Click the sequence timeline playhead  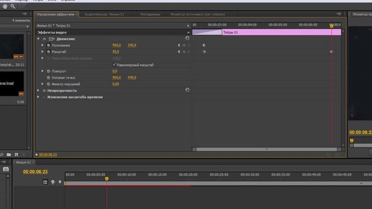[x=107, y=179]
